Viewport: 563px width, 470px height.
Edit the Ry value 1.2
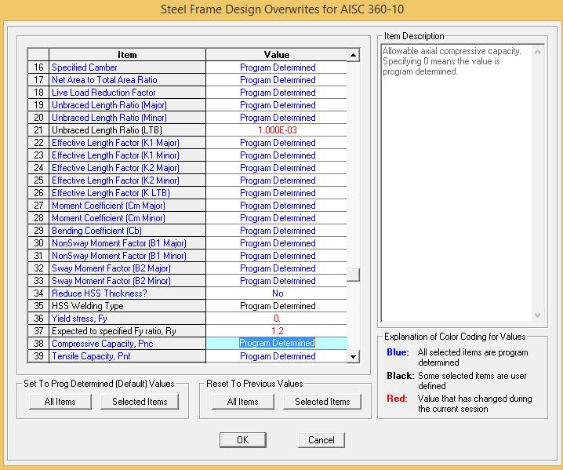tap(277, 331)
